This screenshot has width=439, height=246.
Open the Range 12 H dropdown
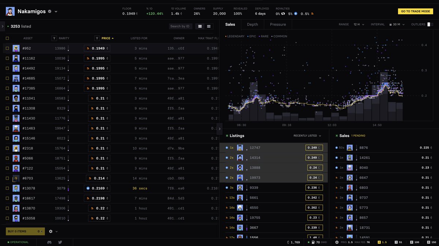(x=359, y=24)
